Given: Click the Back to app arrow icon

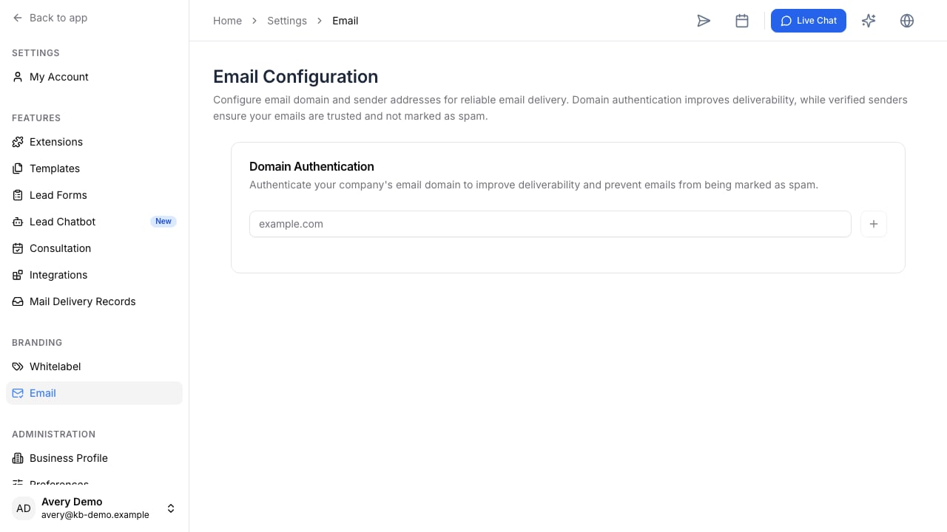Looking at the screenshot, I should 18,18.
